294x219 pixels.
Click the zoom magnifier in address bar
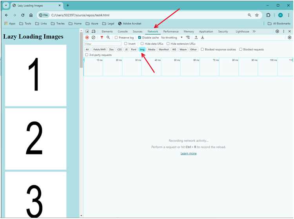[x=249, y=15]
